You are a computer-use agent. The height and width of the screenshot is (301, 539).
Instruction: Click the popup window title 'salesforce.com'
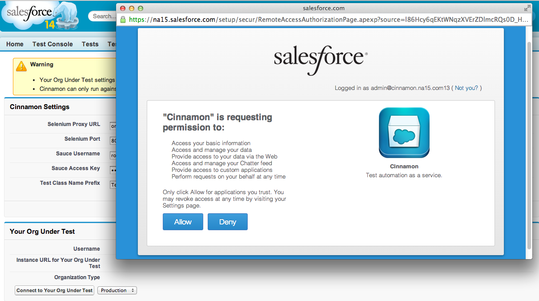tap(323, 8)
